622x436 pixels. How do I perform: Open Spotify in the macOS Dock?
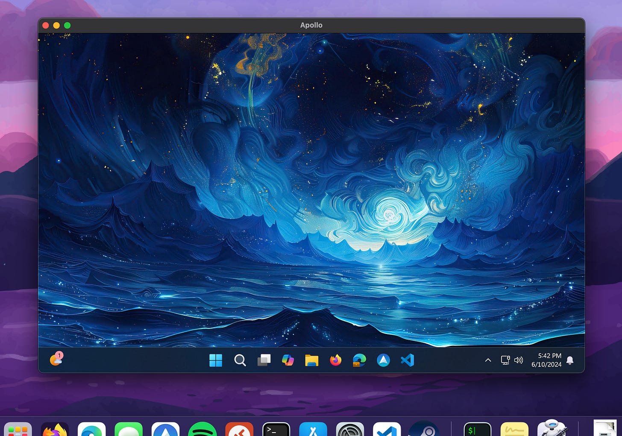coord(202,429)
